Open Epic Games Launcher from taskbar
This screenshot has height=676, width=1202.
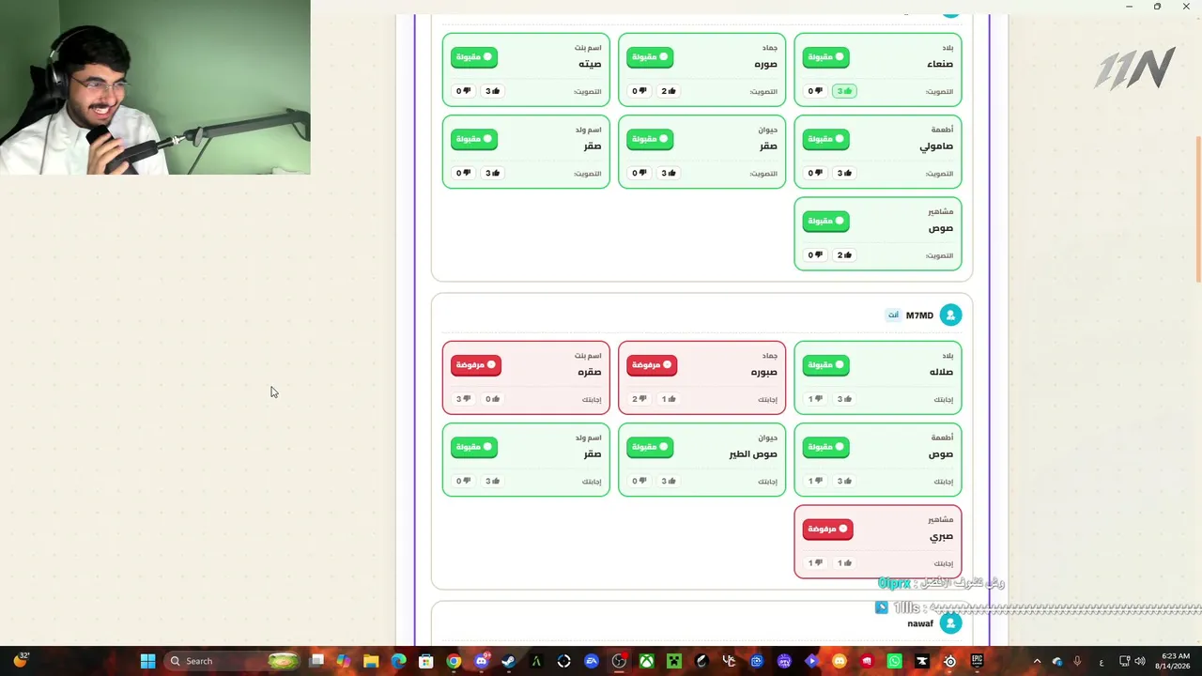(977, 661)
